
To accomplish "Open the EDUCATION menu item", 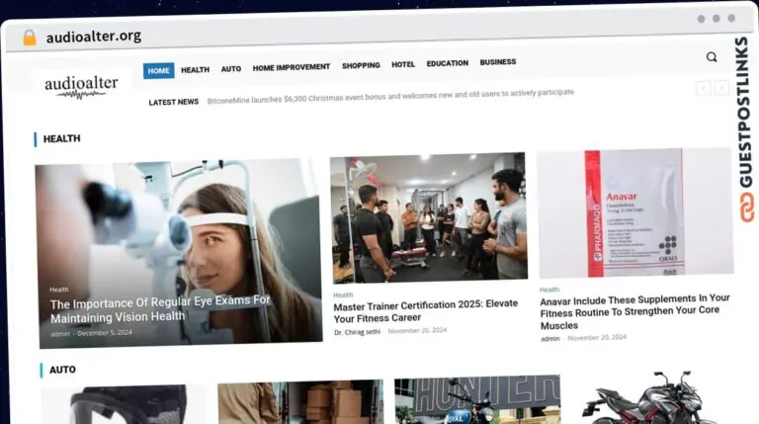I will (448, 63).
